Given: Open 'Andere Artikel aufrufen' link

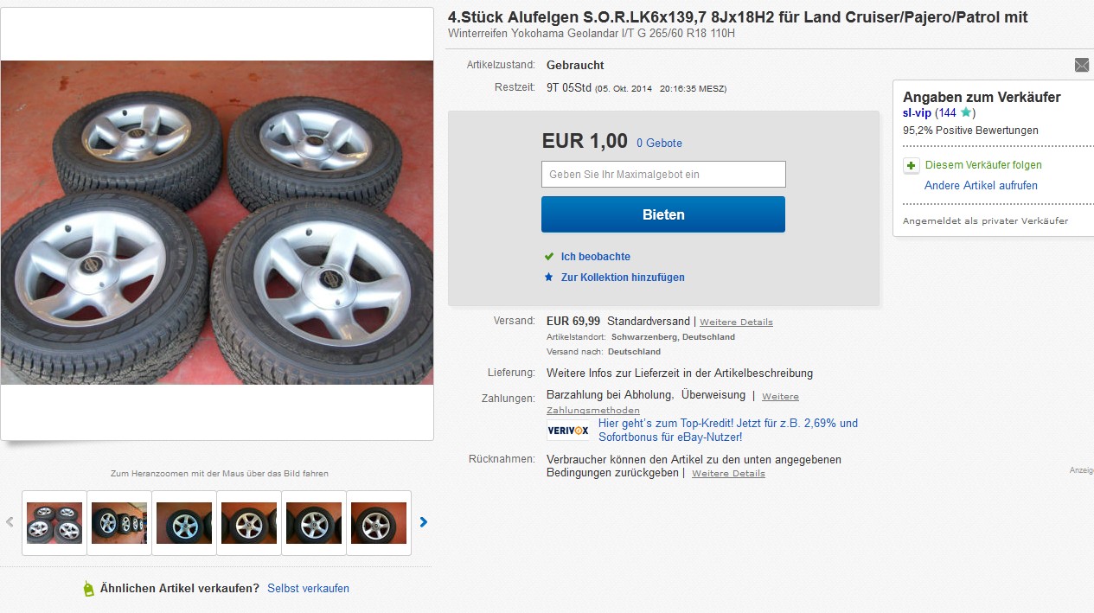Looking at the screenshot, I should pos(981,186).
